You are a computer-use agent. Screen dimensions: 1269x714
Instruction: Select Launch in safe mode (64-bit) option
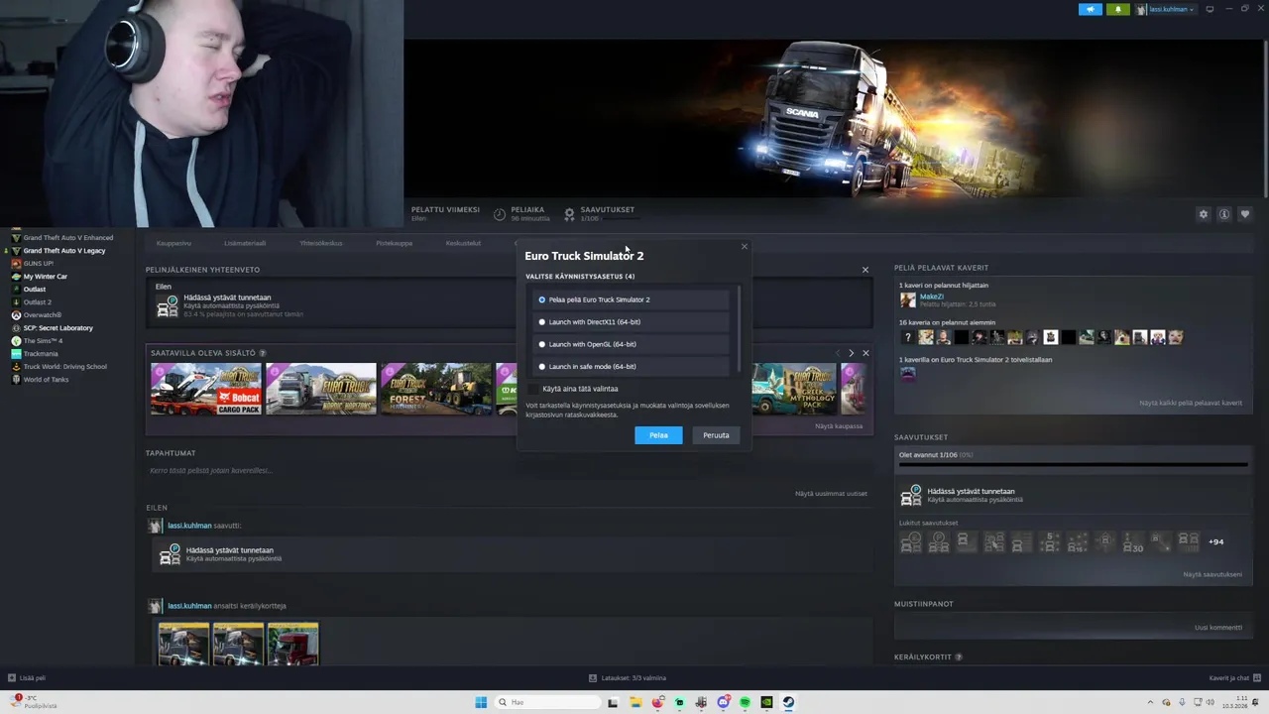pyautogui.click(x=631, y=367)
